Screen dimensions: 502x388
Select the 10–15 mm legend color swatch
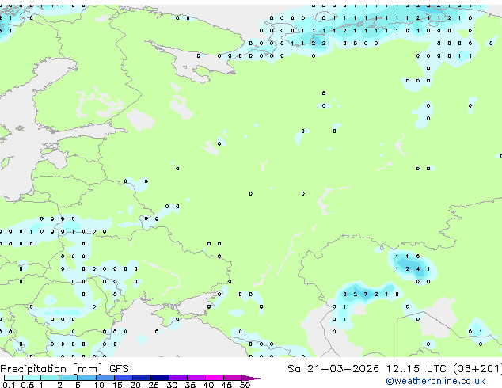[x=105, y=378]
